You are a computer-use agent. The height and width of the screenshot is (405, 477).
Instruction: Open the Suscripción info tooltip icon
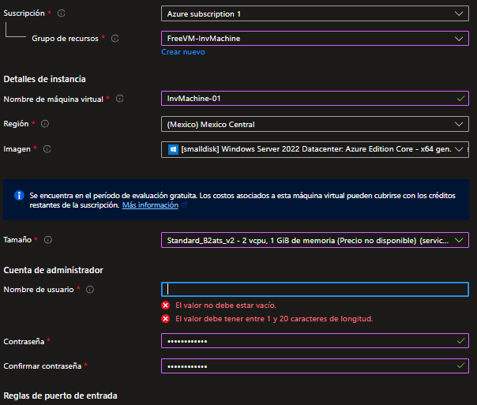[61, 13]
